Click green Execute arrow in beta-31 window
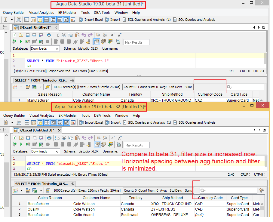The width and height of the screenshot is (273, 222). pyautogui.click(x=21, y=42)
